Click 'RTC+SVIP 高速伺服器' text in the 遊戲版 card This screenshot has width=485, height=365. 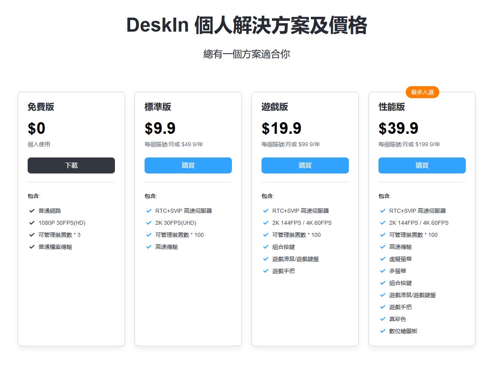[300, 211]
